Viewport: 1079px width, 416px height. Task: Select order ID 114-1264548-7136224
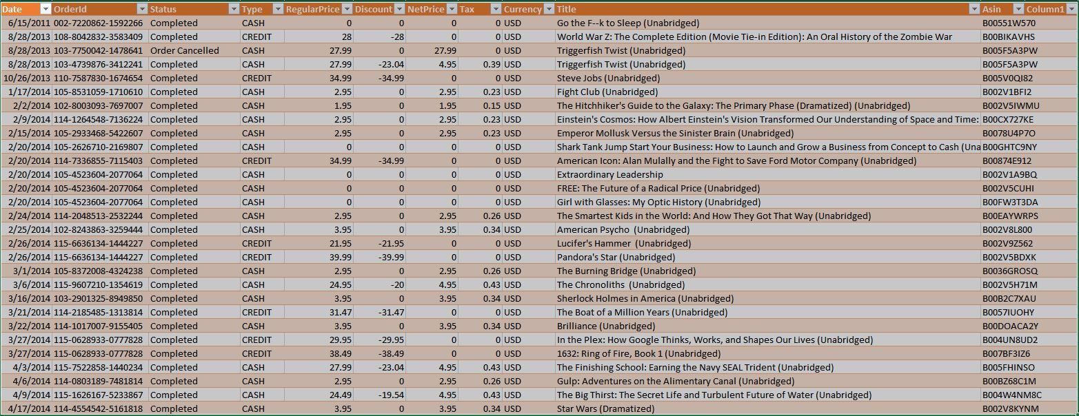pos(99,119)
